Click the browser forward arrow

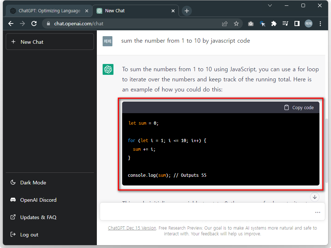(x=22, y=23)
